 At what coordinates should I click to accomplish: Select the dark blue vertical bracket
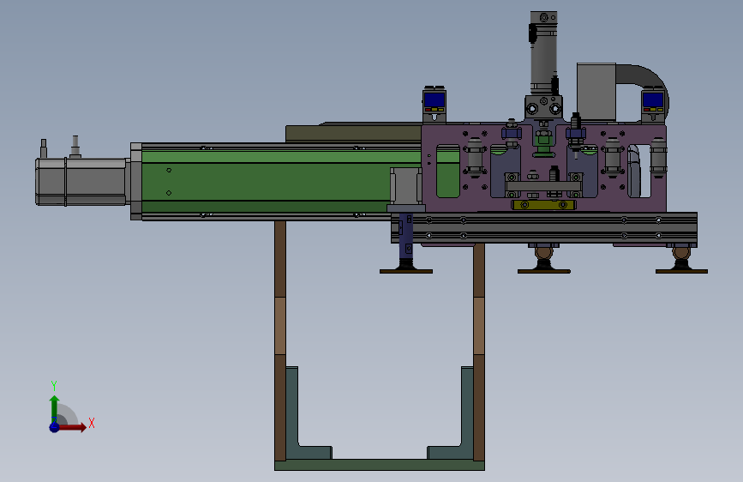click(x=406, y=236)
